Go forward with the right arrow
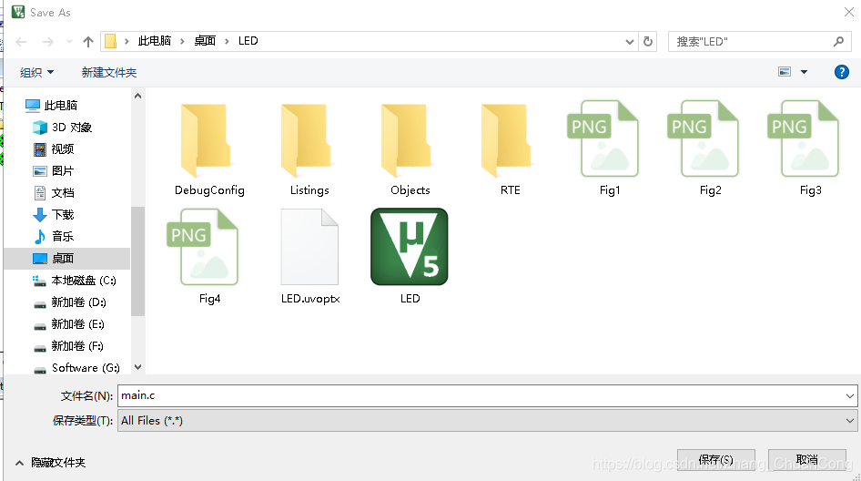 [47, 42]
